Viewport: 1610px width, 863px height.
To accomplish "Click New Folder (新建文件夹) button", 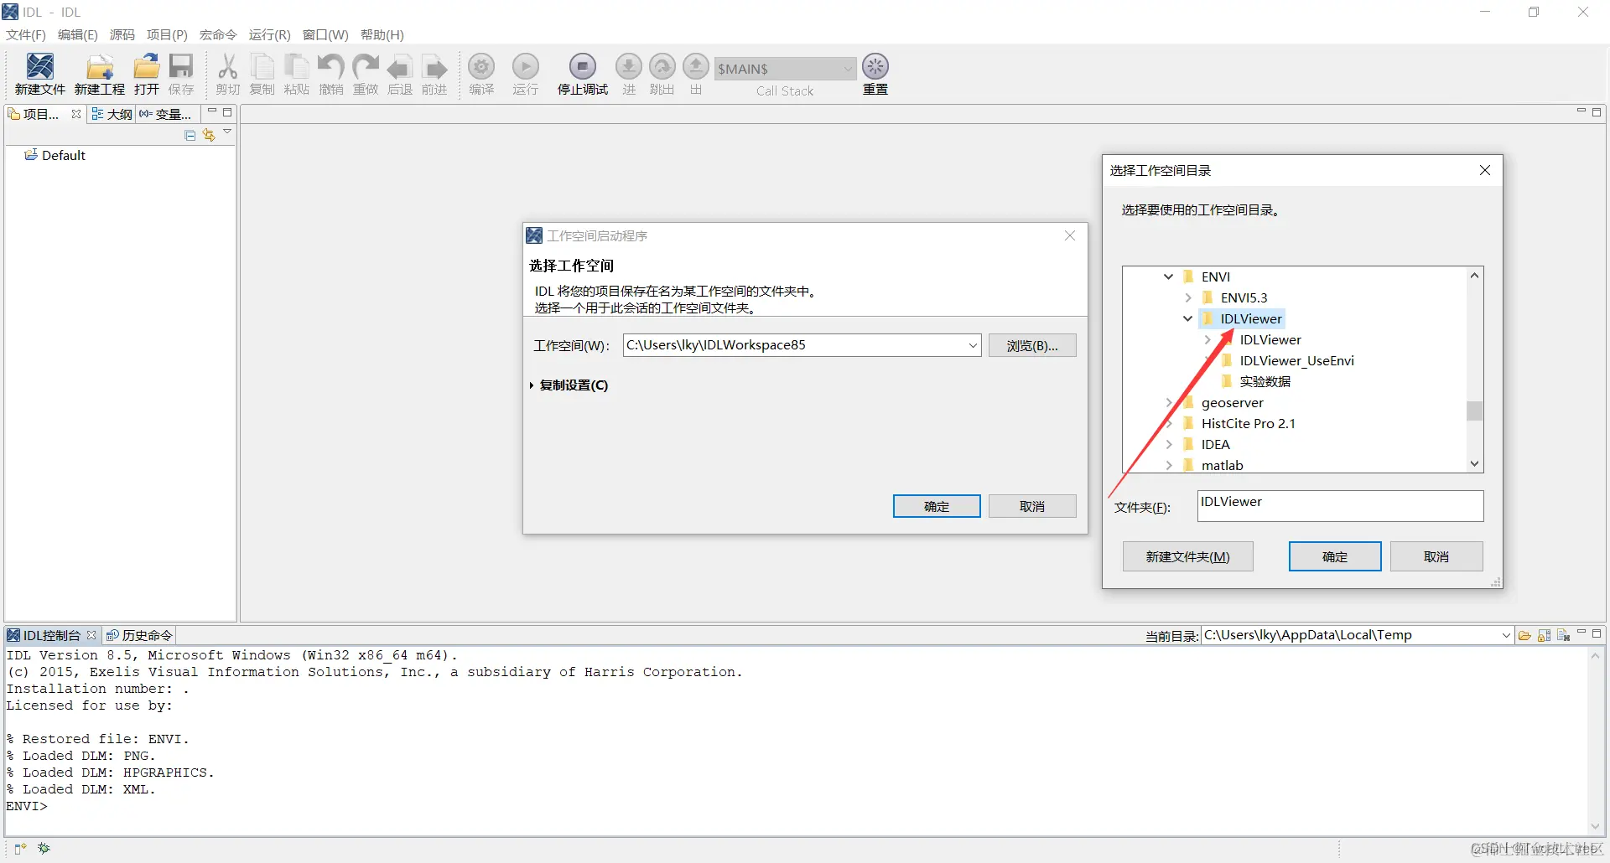I will [1187, 556].
